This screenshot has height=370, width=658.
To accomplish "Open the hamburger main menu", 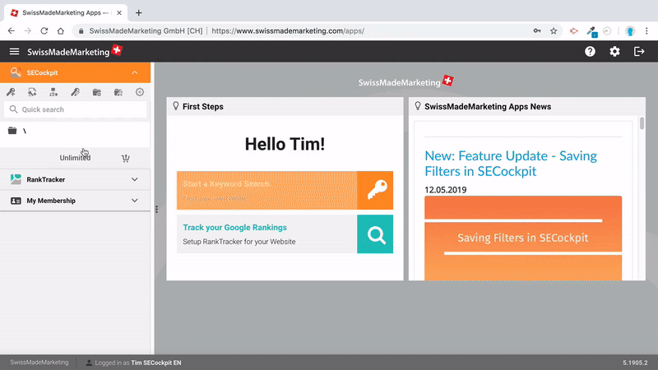I will (x=14, y=52).
